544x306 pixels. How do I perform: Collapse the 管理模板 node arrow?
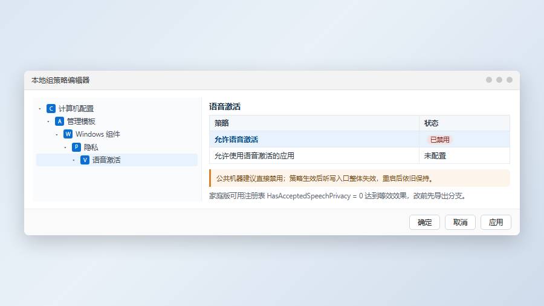[x=48, y=122]
